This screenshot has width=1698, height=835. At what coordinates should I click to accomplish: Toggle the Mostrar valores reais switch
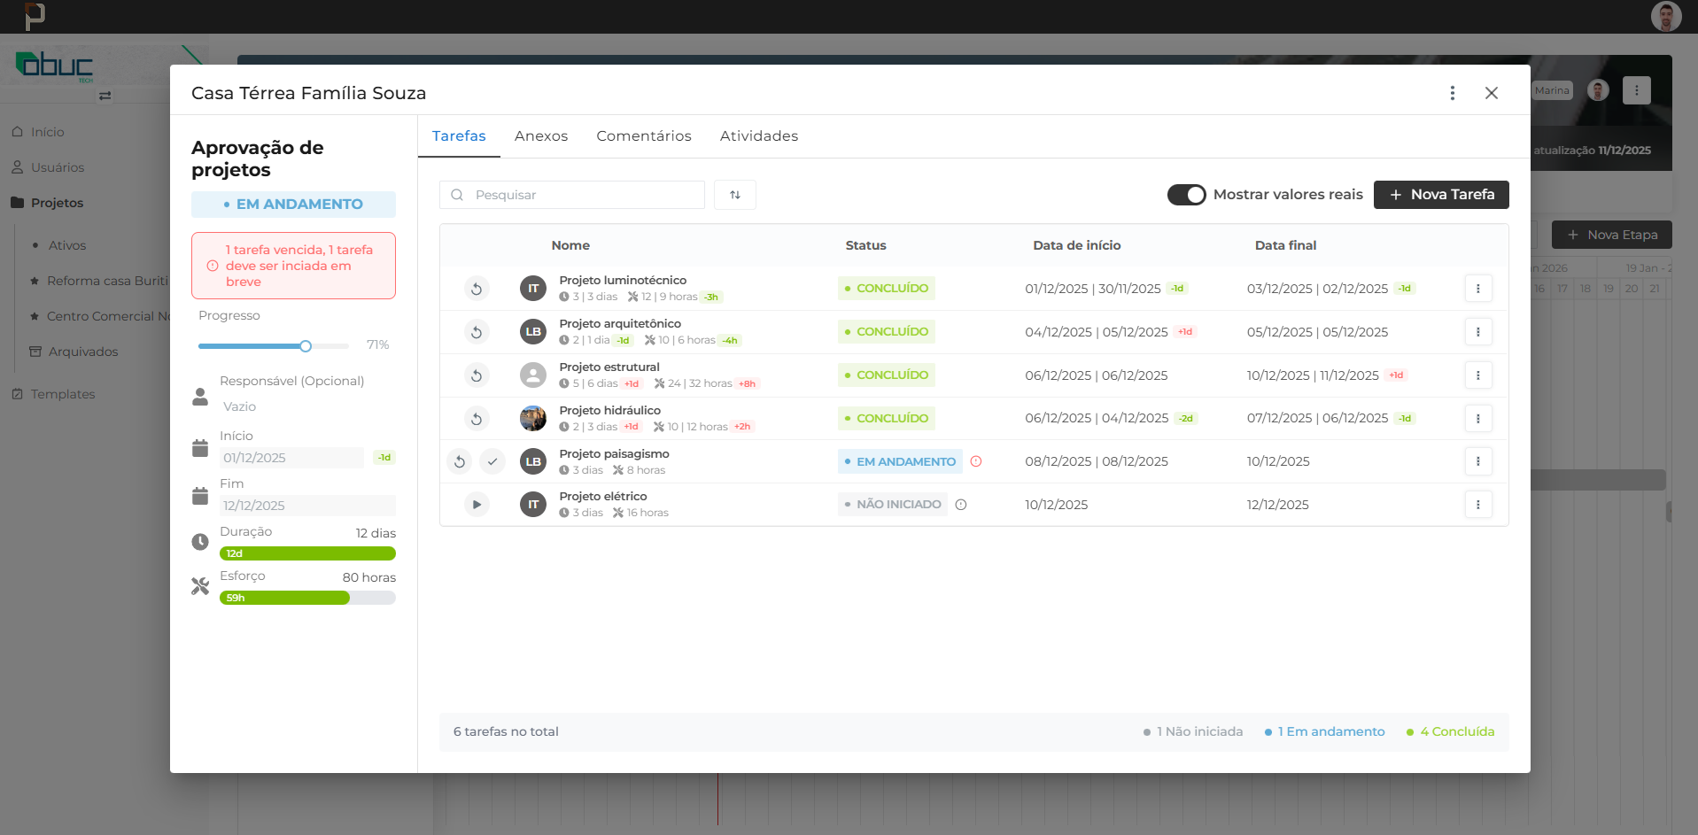tap(1186, 195)
